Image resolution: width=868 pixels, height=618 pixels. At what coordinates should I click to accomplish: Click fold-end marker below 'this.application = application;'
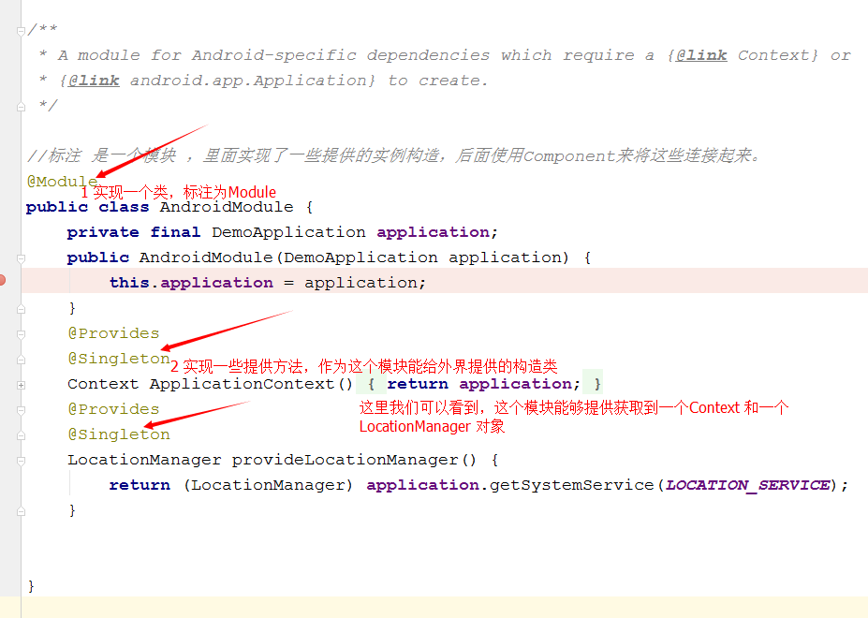click(x=21, y=309)
